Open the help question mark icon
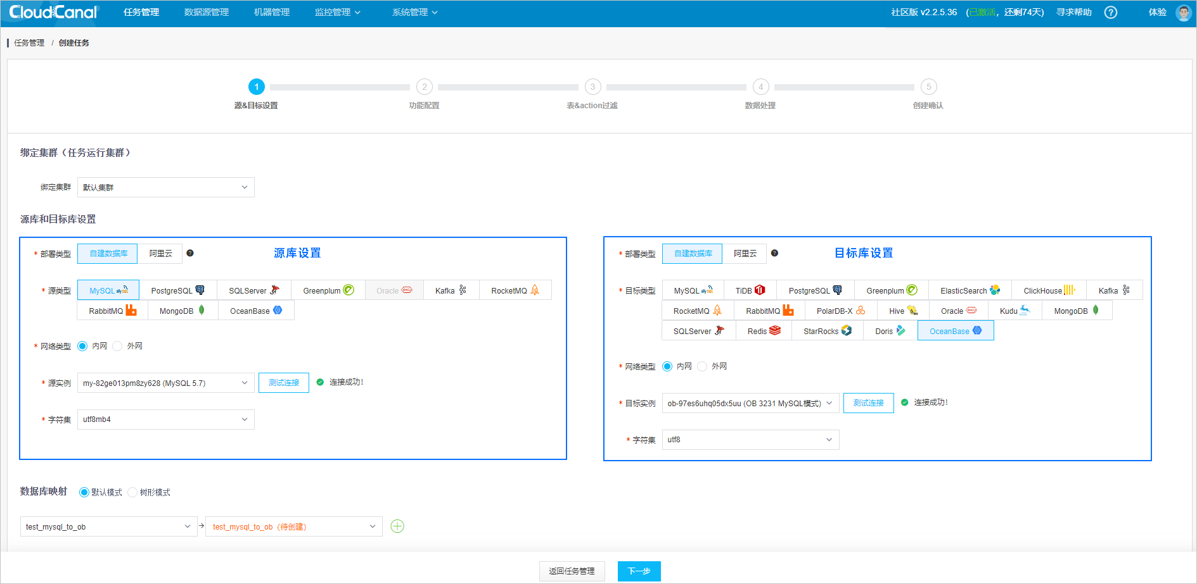This screenshot has width=1197, height=584. (1111, 12)
